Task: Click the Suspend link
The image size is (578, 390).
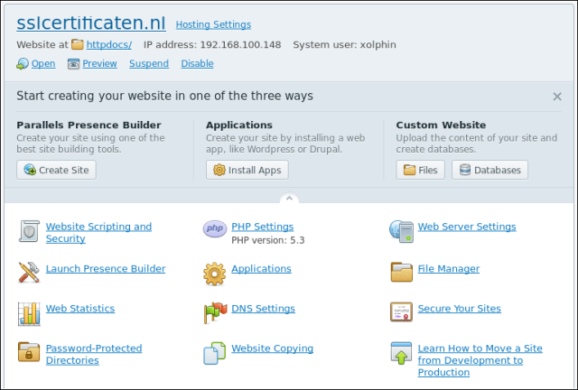Action: (x=149, y=64)
